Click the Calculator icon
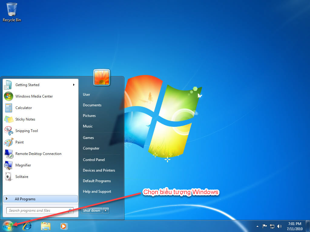The image size is (310, 232). (x=8, y=108)
